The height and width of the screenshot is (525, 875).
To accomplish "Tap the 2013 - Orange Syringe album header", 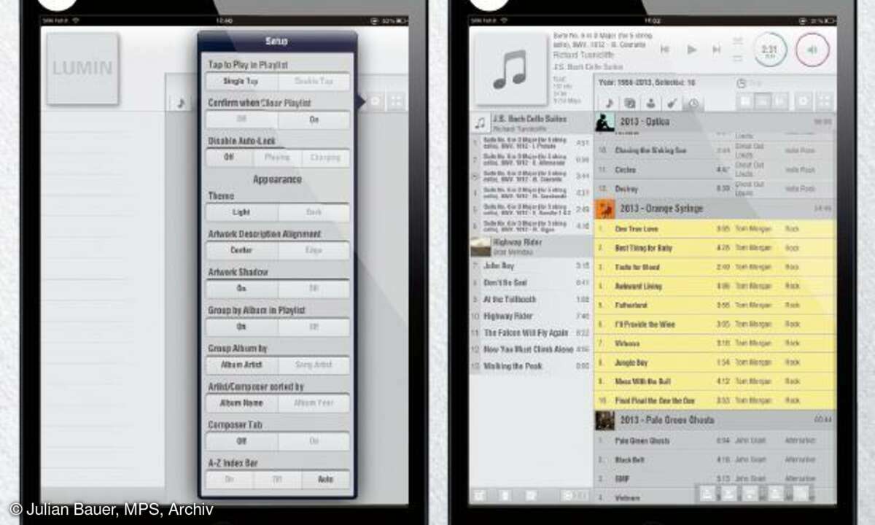I will tap(715, 209).
